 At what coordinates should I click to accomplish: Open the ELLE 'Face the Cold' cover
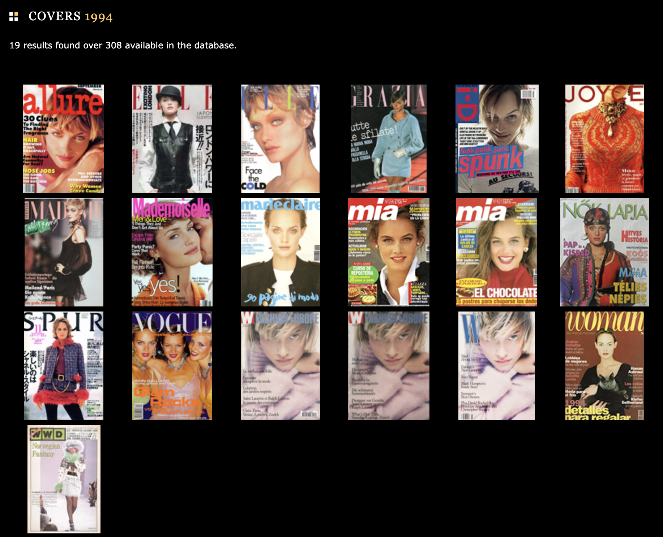click(x=280, y=139)
